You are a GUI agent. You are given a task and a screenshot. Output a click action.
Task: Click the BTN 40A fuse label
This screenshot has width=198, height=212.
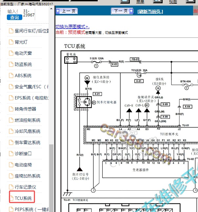(186, 81)
